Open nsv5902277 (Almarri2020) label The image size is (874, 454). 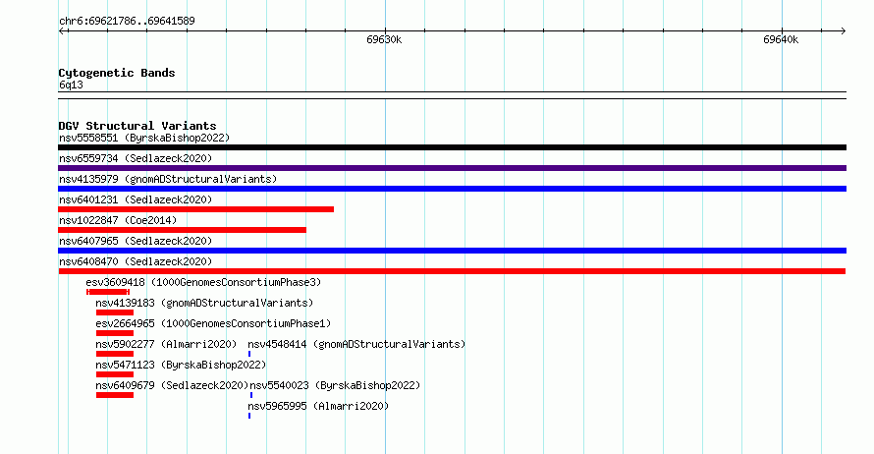click(x=166, y=344)
